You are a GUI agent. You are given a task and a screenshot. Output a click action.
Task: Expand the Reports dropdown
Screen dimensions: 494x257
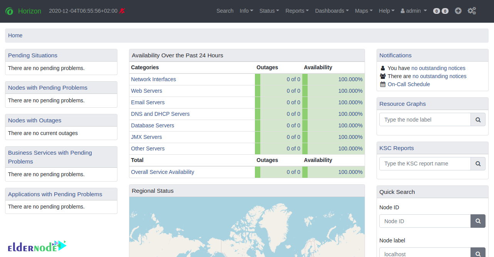(296, 11)
